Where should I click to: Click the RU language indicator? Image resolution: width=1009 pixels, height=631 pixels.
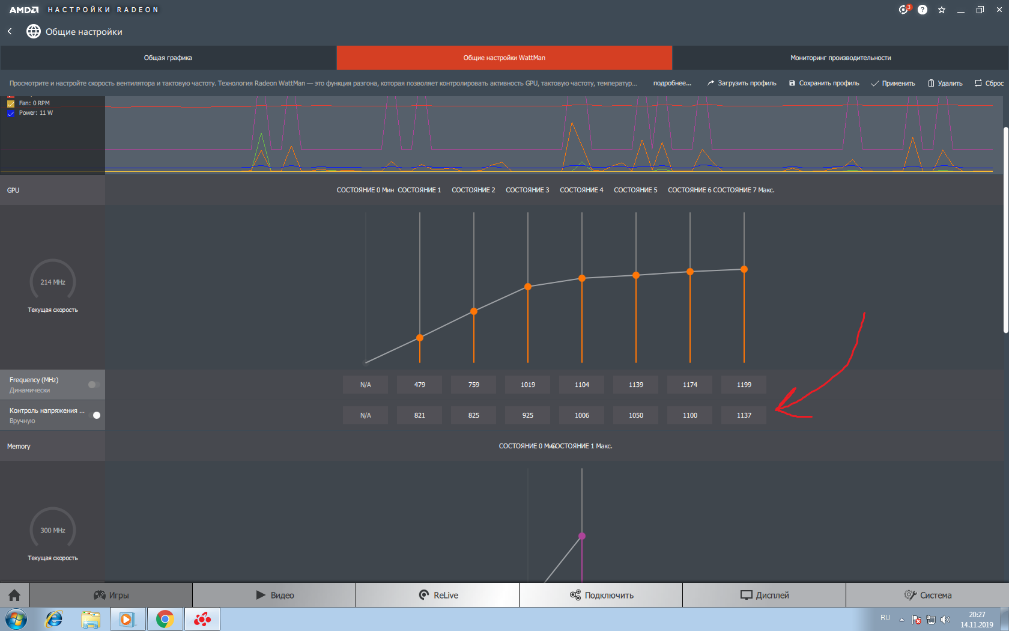(885, 618)
